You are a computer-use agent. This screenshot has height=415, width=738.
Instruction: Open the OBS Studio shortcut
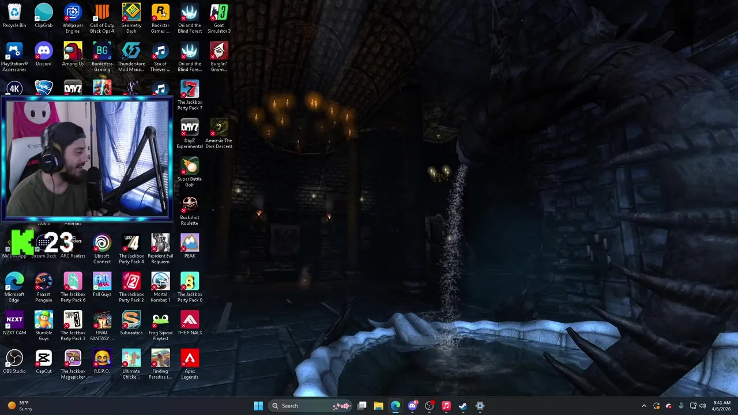pos(14,361)
